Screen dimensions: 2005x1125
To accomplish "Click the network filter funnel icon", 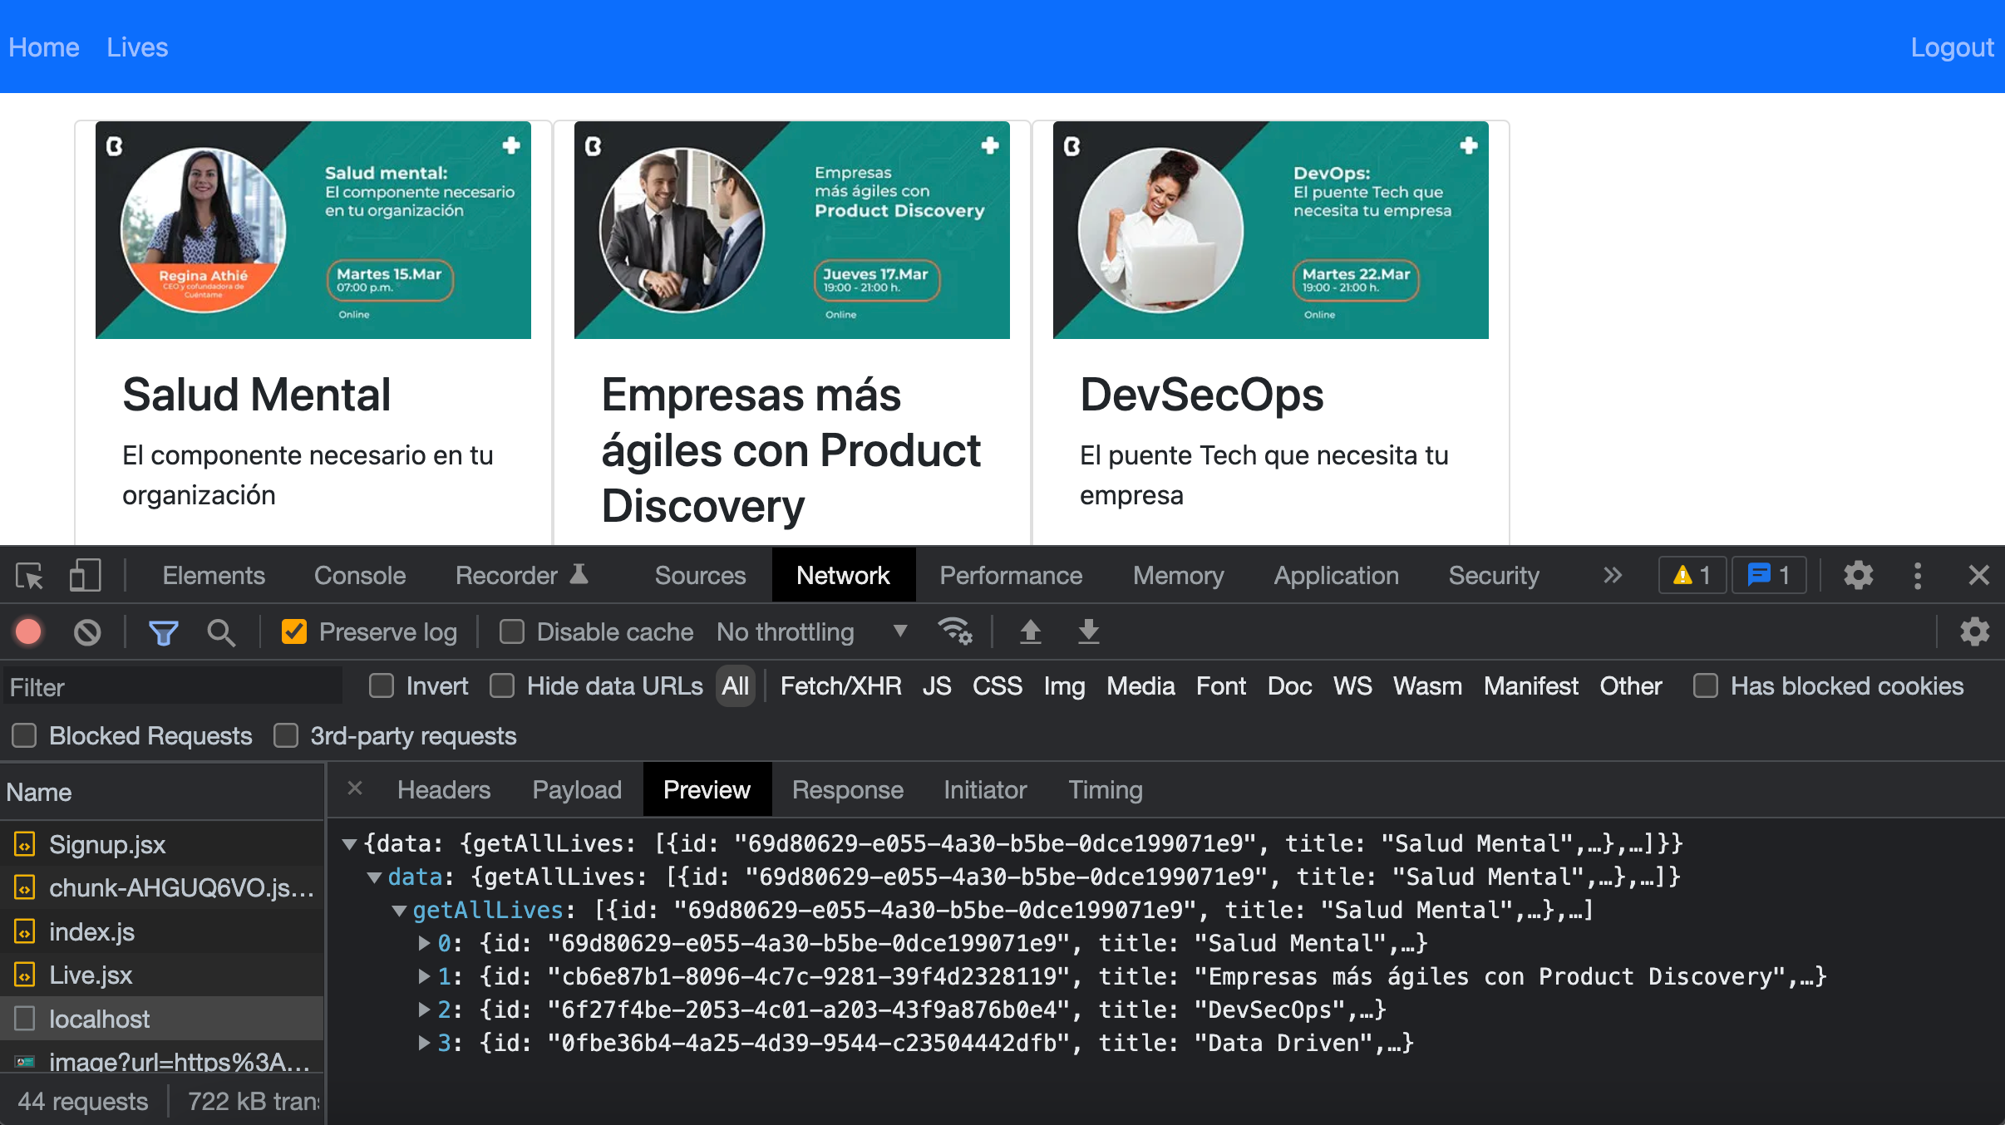I will tap(164, 632).
